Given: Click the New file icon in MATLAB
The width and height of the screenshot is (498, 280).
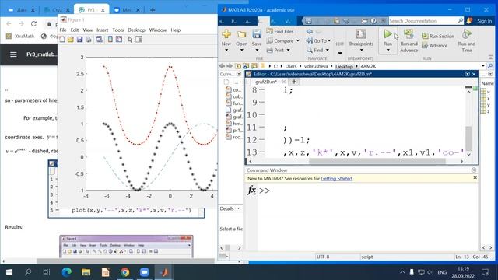Looking at the screenshot, I should (x=226, y=34).
